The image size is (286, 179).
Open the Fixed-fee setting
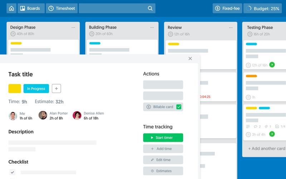coord(227,8)
